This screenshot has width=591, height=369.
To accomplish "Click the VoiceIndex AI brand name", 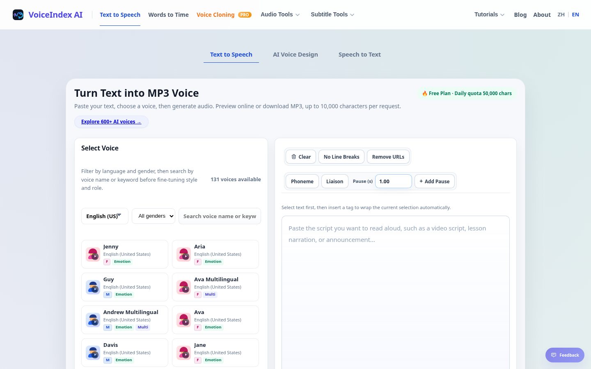I will point(55,15).
